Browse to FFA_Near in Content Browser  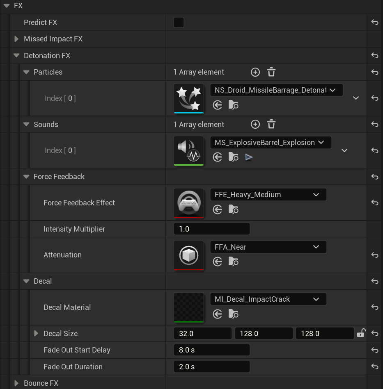click(x=233, y=262)
